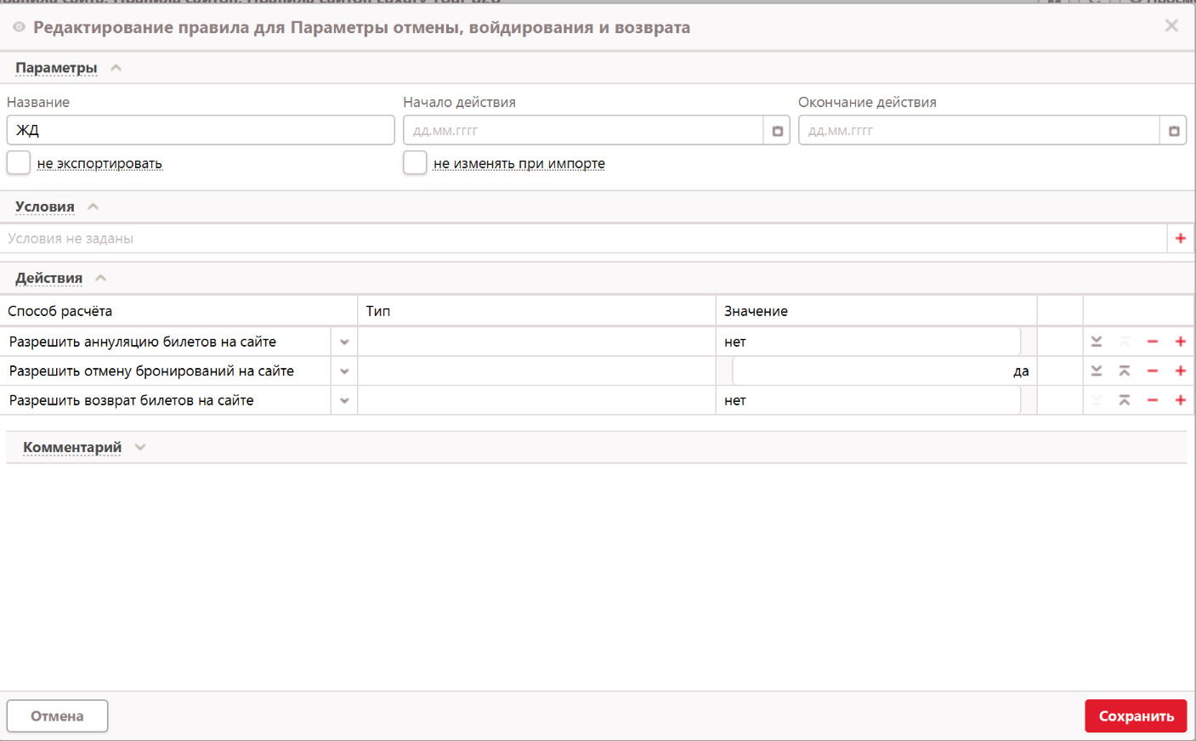Image resolution: width=1196 pixels, height=741 pixels.
Task: Add a row after отмену бронирований
Action: pos(1180,370)
